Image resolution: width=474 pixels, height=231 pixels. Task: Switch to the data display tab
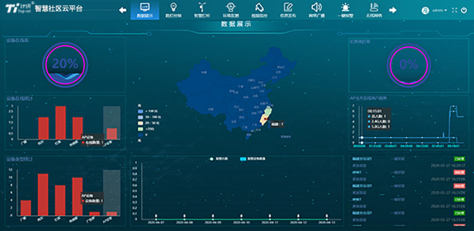(145, 9)
